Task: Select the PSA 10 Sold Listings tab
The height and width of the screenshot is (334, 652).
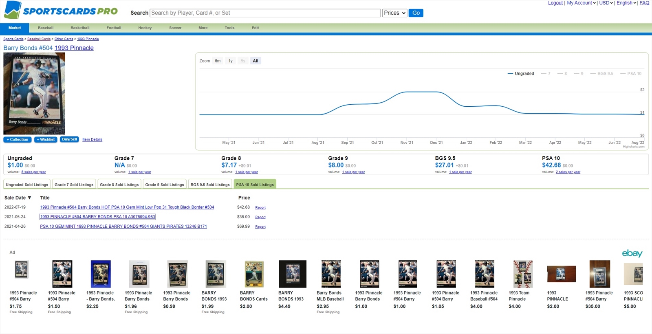Action: [x=255, y=185]
